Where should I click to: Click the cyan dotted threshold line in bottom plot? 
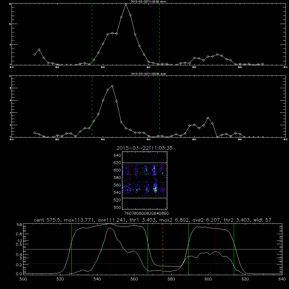[x=153, y=263]
